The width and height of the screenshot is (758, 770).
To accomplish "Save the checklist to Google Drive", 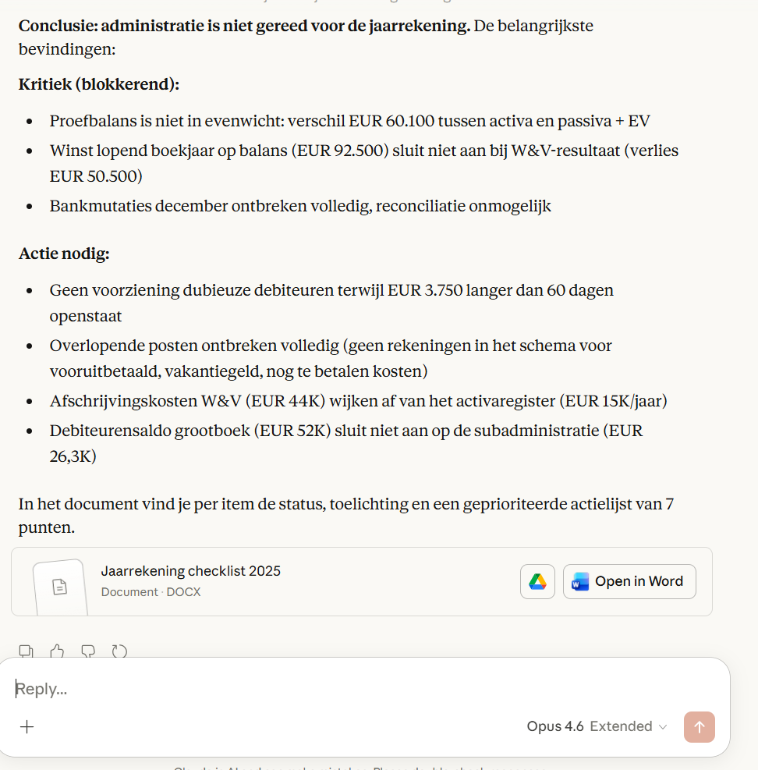I will pyautogui.click(x=537, y=581).
